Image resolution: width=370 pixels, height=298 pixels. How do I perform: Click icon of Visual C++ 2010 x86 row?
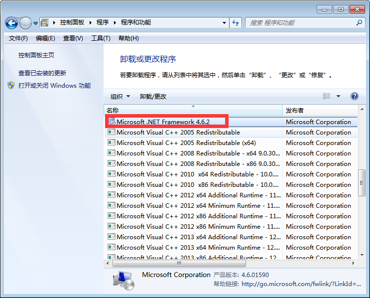click(x=112, y=184)
